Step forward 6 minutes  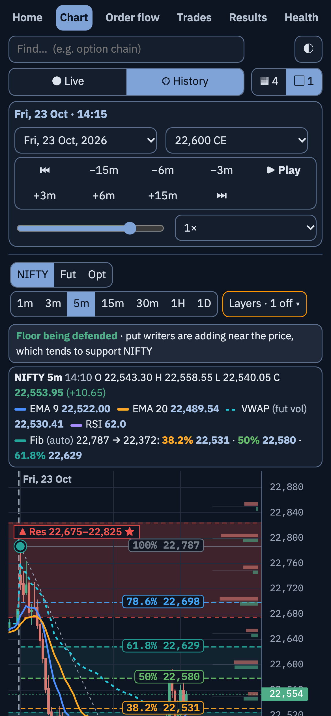(x=104, y=196)
